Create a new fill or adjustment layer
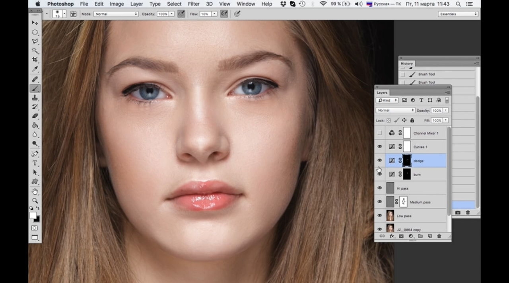509x283 pixels. tap(411, 236)
